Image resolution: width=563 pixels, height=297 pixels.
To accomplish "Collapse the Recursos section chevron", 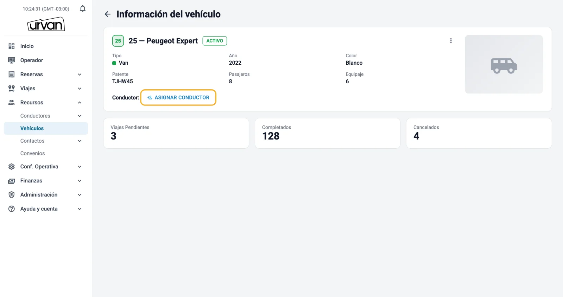I will click(x=80, y=102).
